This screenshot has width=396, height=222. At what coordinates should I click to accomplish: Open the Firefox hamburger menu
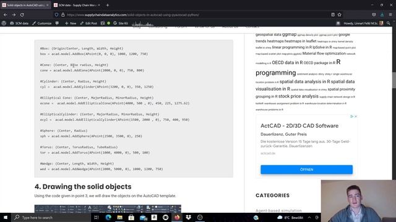tap(390, 15)
